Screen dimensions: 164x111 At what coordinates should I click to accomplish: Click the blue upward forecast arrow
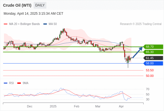coord(137,52)
